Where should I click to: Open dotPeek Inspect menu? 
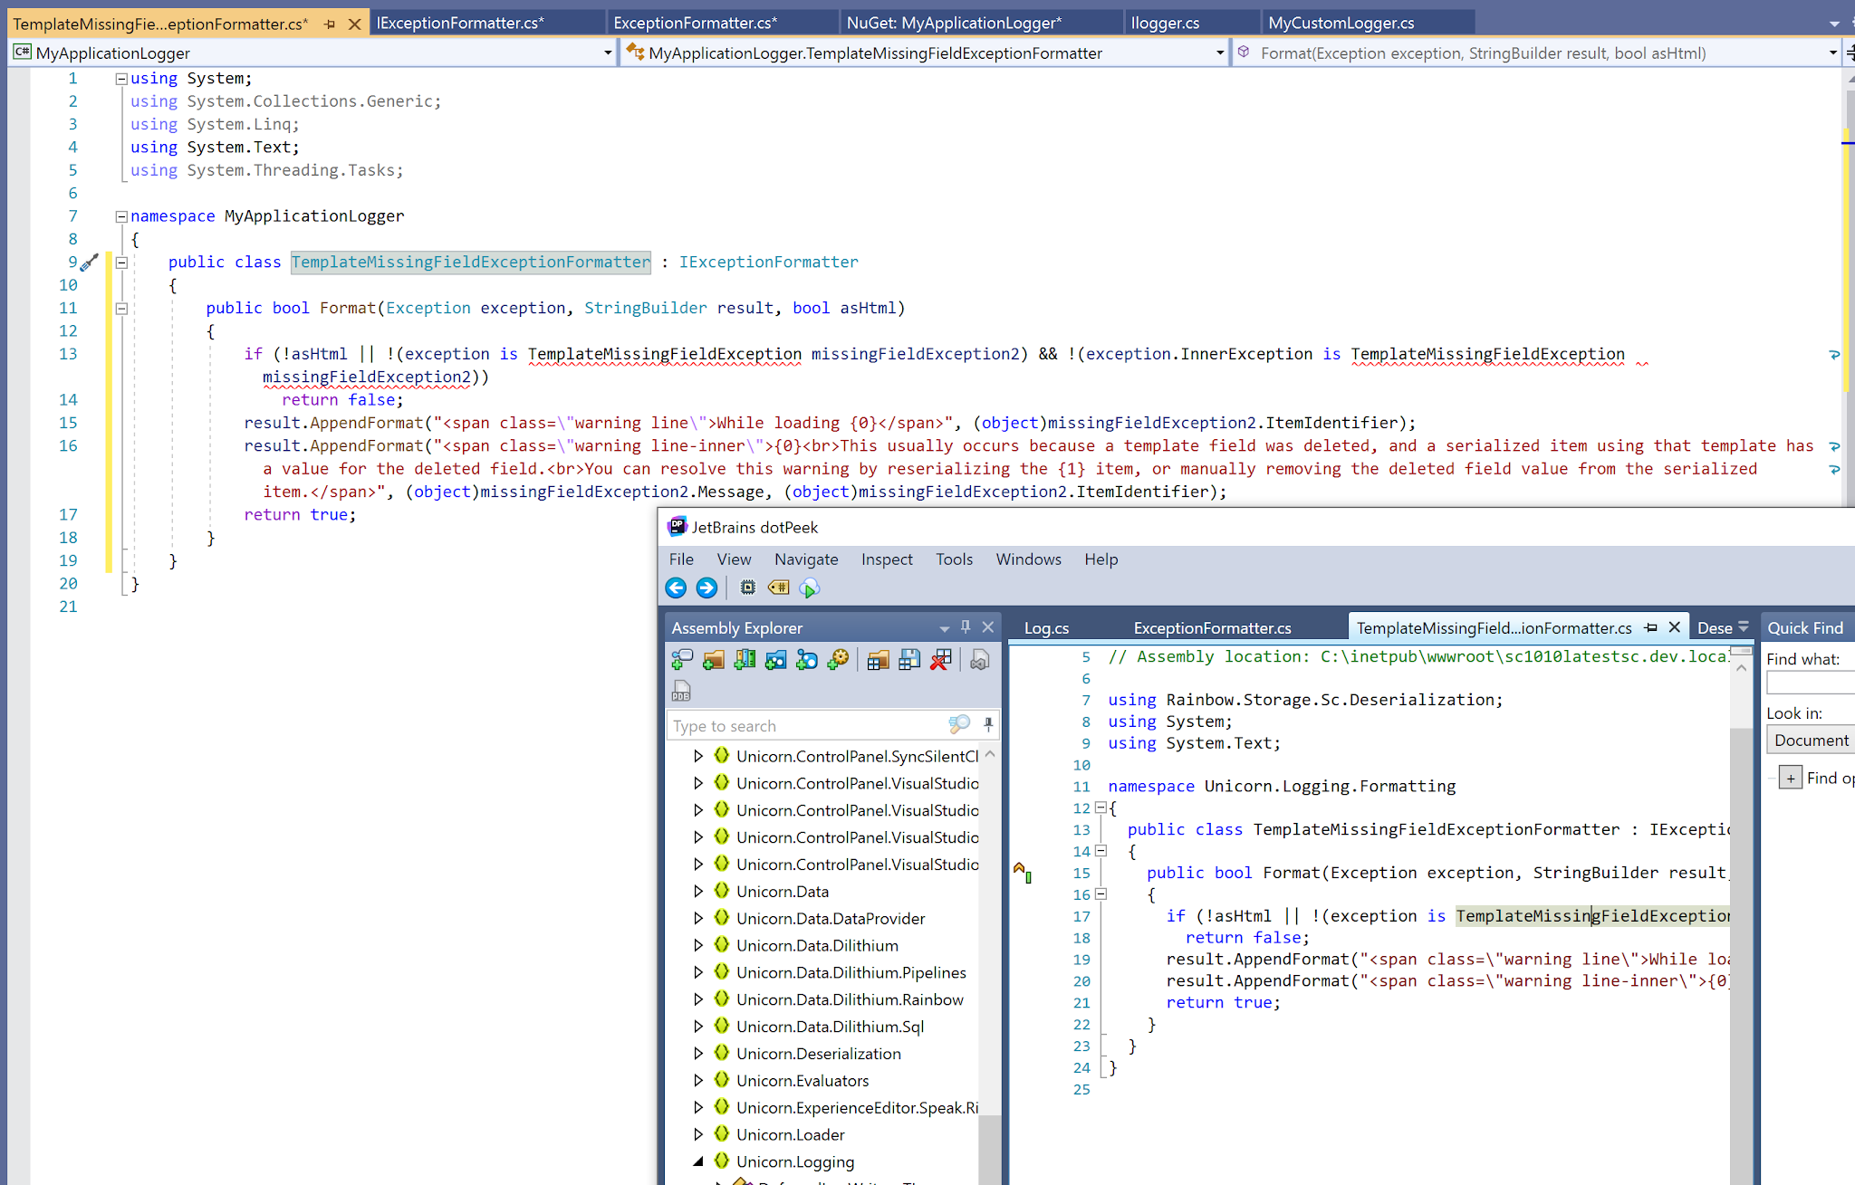coord(887,559)
